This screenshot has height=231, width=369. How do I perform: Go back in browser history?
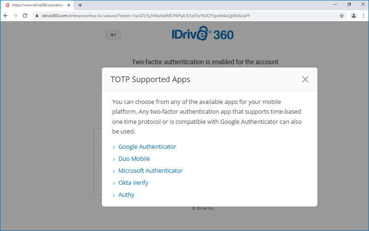pyautogui.click(x=6, y=16)
